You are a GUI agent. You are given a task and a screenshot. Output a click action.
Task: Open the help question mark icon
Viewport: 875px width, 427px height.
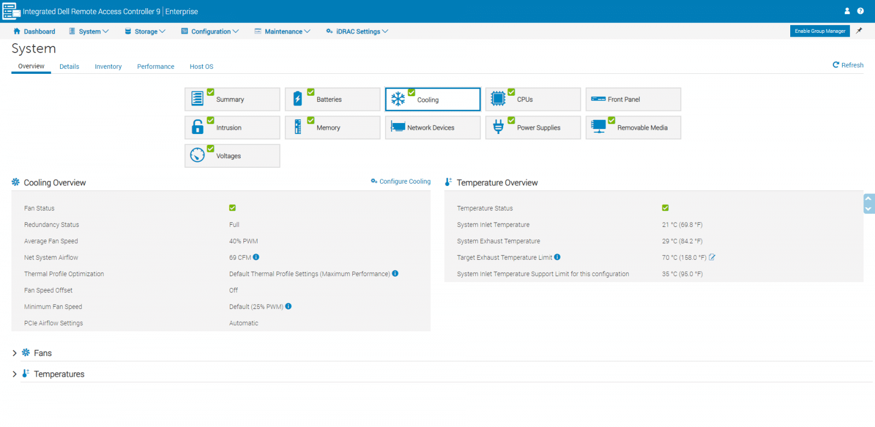pos(860,11)
